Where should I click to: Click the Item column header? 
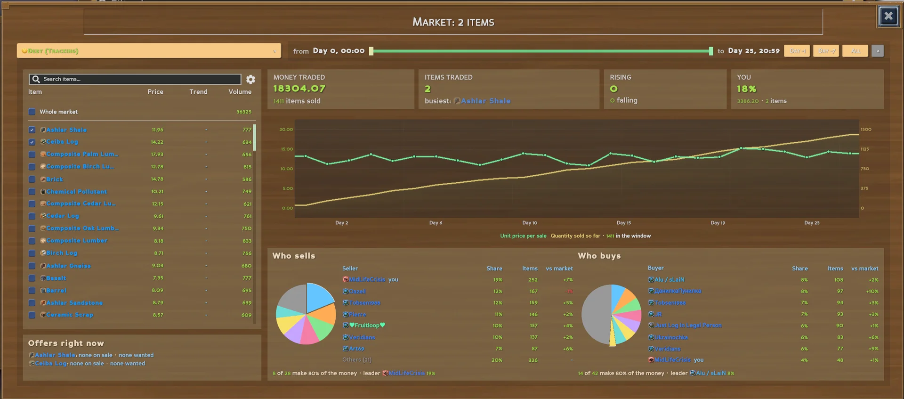(35, 92)
